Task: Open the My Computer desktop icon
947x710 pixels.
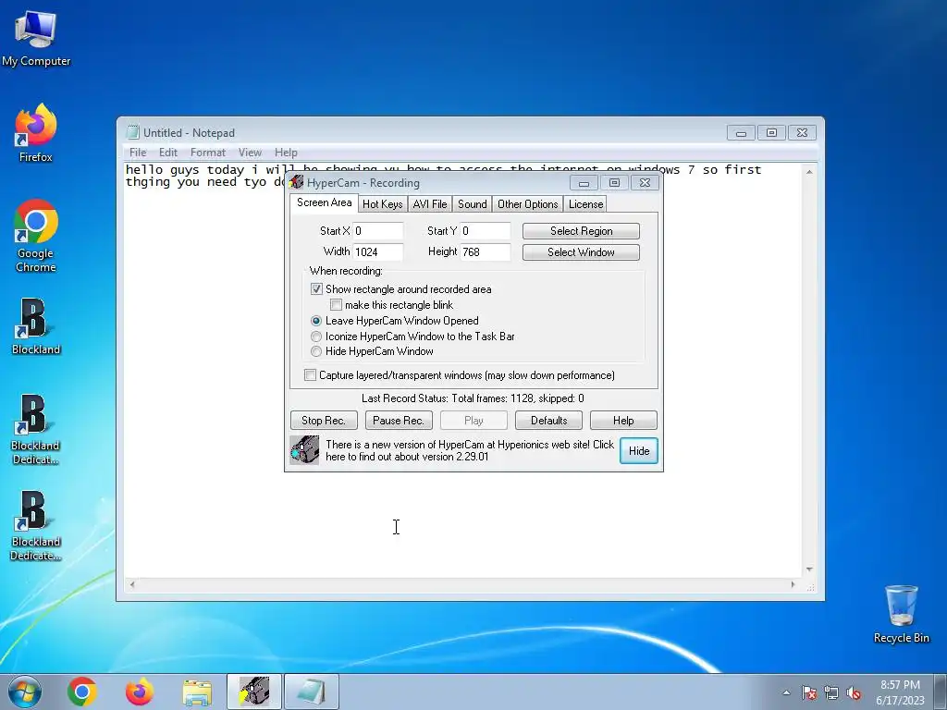Action: [x=36, y=39]
